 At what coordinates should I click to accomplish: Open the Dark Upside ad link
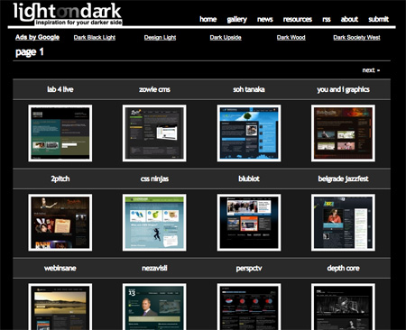(x=226, y=38)
